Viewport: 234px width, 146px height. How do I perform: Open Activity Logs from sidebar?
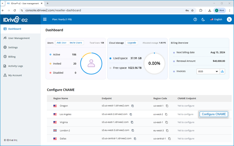15,66
